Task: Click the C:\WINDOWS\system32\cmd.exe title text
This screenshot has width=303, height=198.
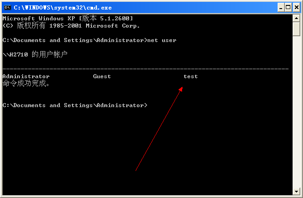Action: pos(63,8)
